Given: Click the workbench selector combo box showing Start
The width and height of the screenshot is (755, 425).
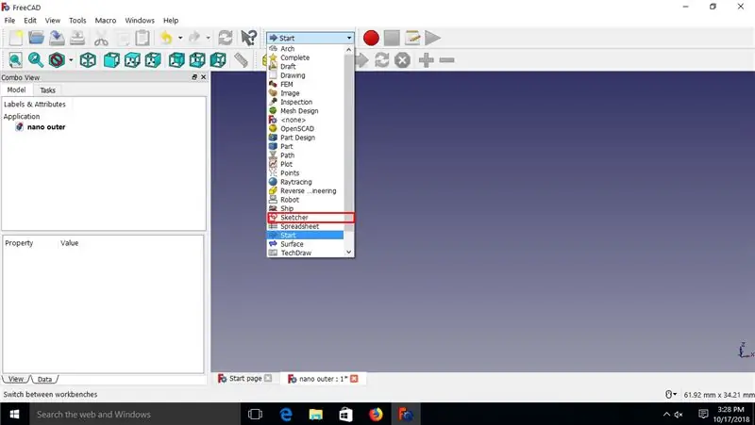Looking at the screenshot, I should [x=310, y=38].
